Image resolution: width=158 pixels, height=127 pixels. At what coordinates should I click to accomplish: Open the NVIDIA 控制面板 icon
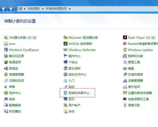click(65, 44)
